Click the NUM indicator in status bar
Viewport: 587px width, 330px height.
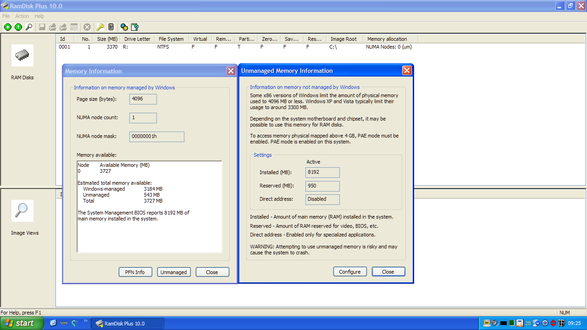565,313
